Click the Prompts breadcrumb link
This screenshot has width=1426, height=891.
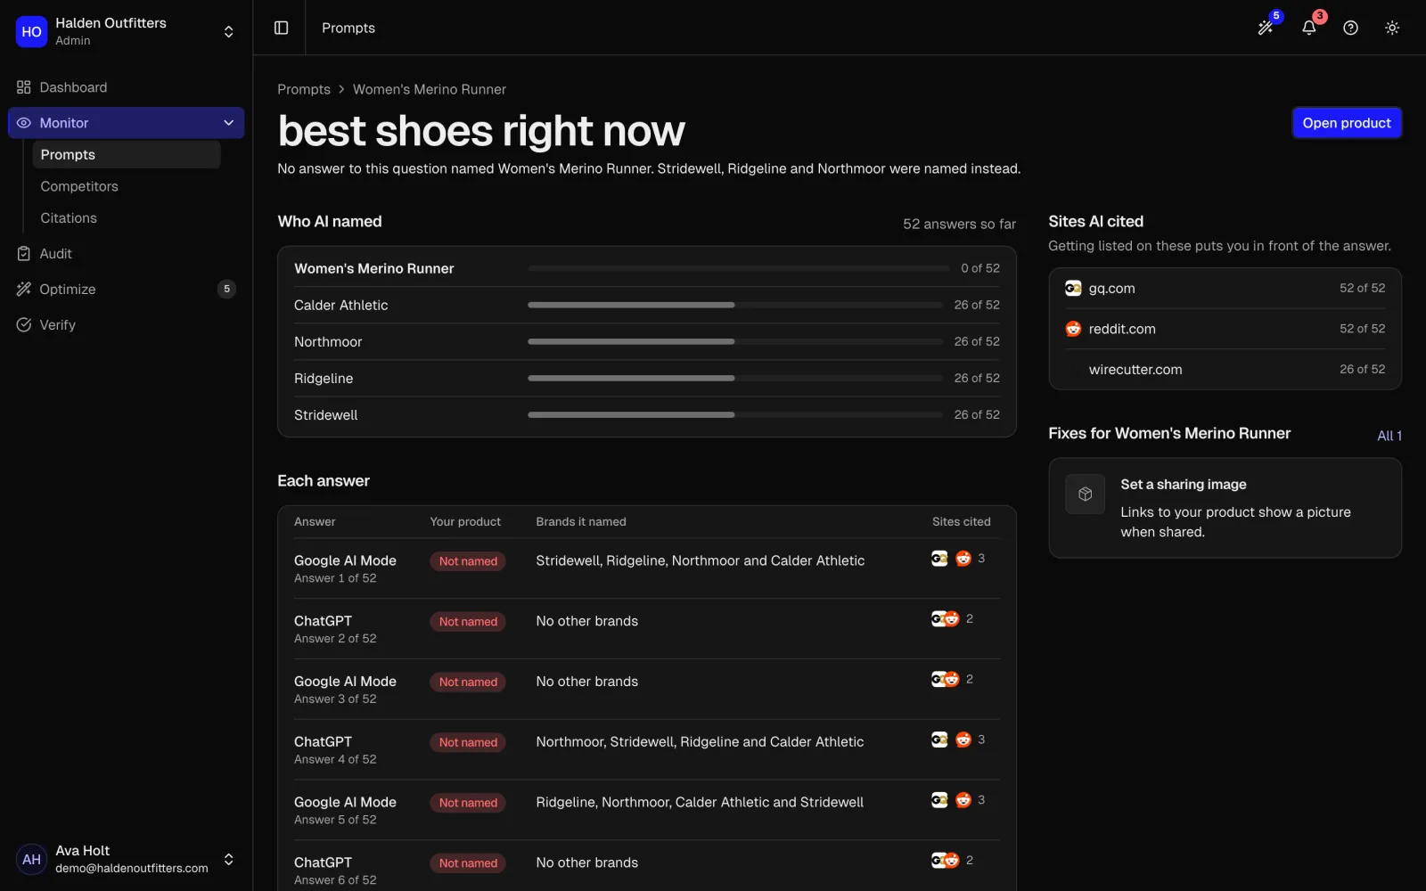(304, 89)
